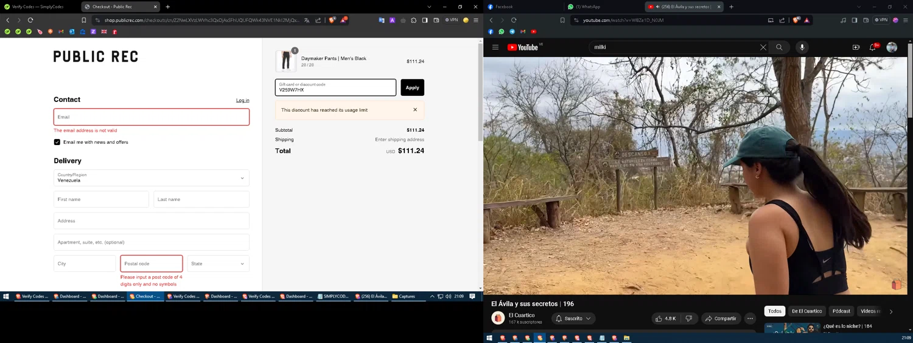Open tab list arrow in checkout window
The width and height of the screenshot is (913, 343).
point(429,7)
